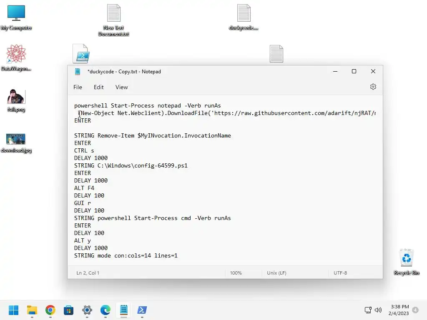Open the Edit menu in Notepad

pos(98,87)
